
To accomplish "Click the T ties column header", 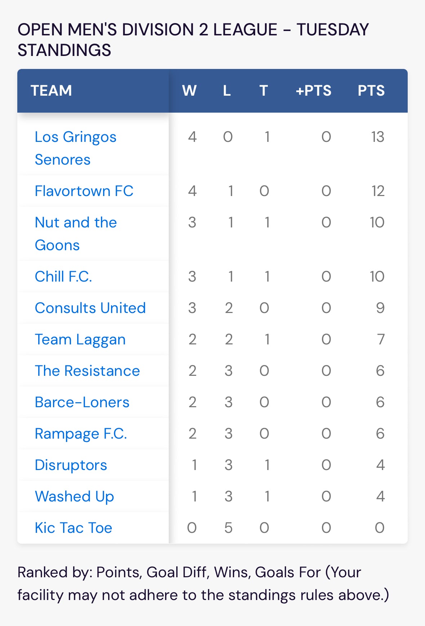I will click(264, 91).
